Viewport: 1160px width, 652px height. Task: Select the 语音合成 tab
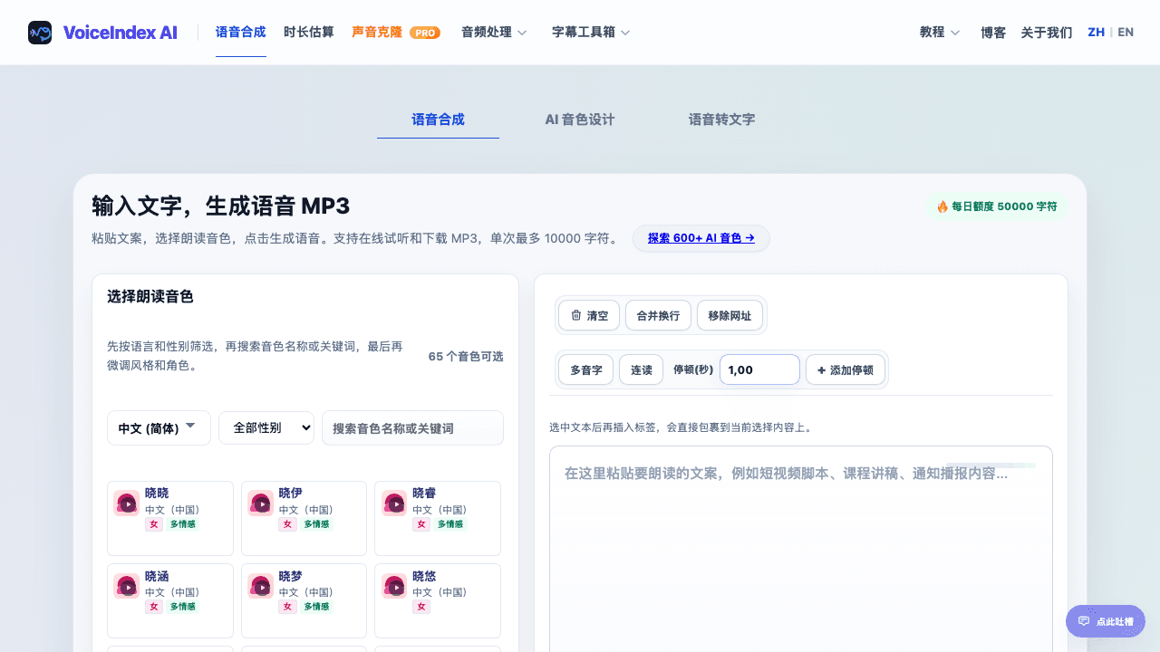[438, 120]
